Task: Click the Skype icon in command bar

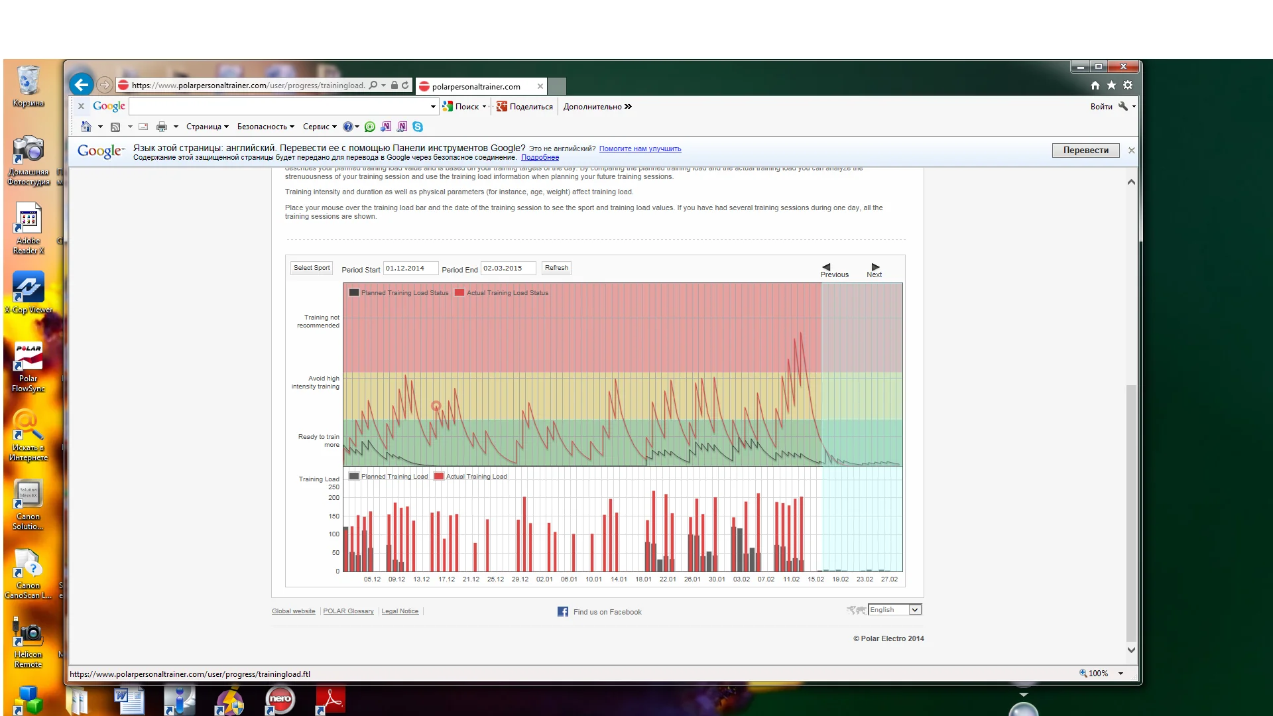Action: point(418,127)
